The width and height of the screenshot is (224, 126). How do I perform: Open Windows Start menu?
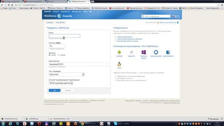point(3,124)
